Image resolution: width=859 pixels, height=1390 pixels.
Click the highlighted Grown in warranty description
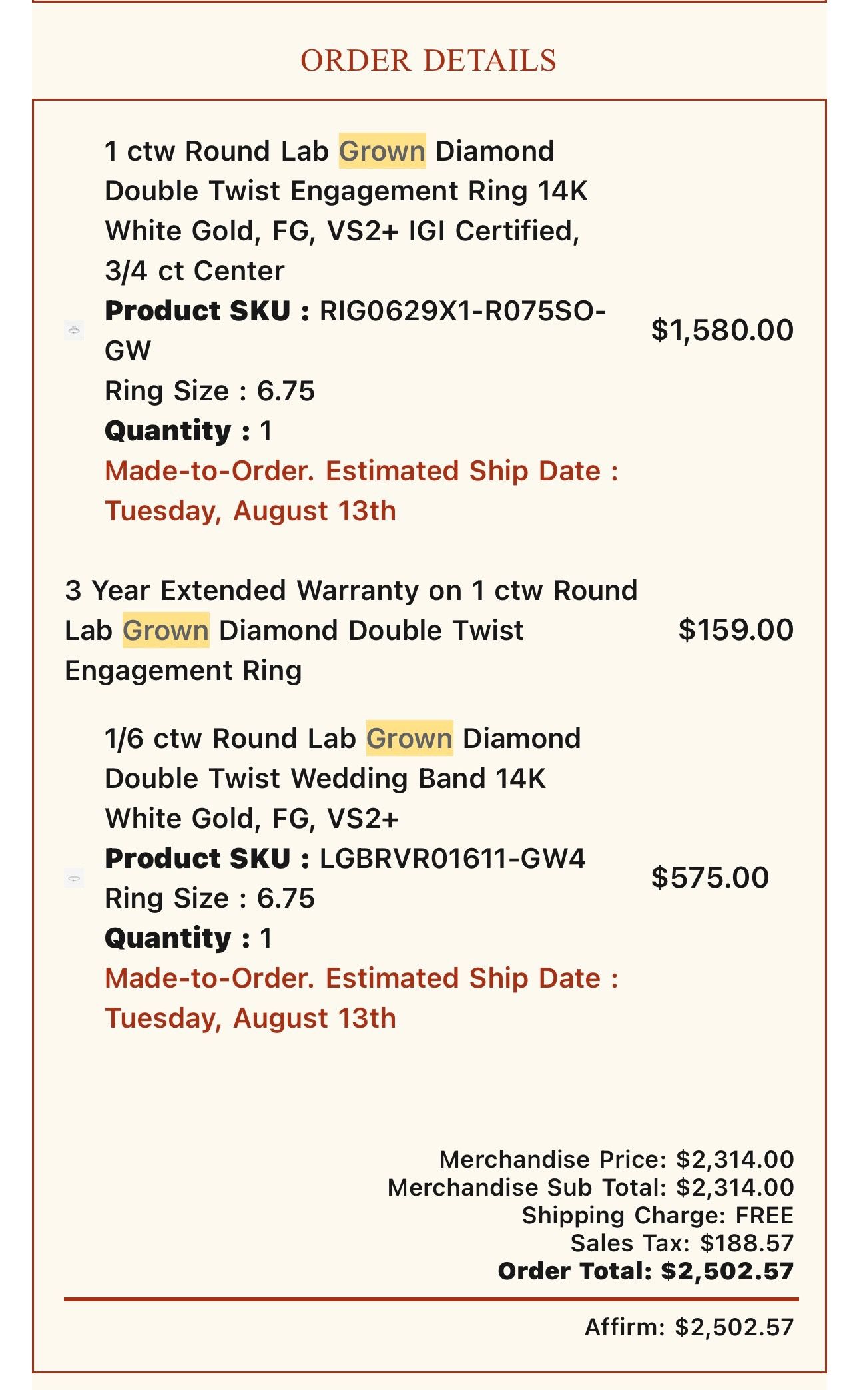tap(166, 630)
